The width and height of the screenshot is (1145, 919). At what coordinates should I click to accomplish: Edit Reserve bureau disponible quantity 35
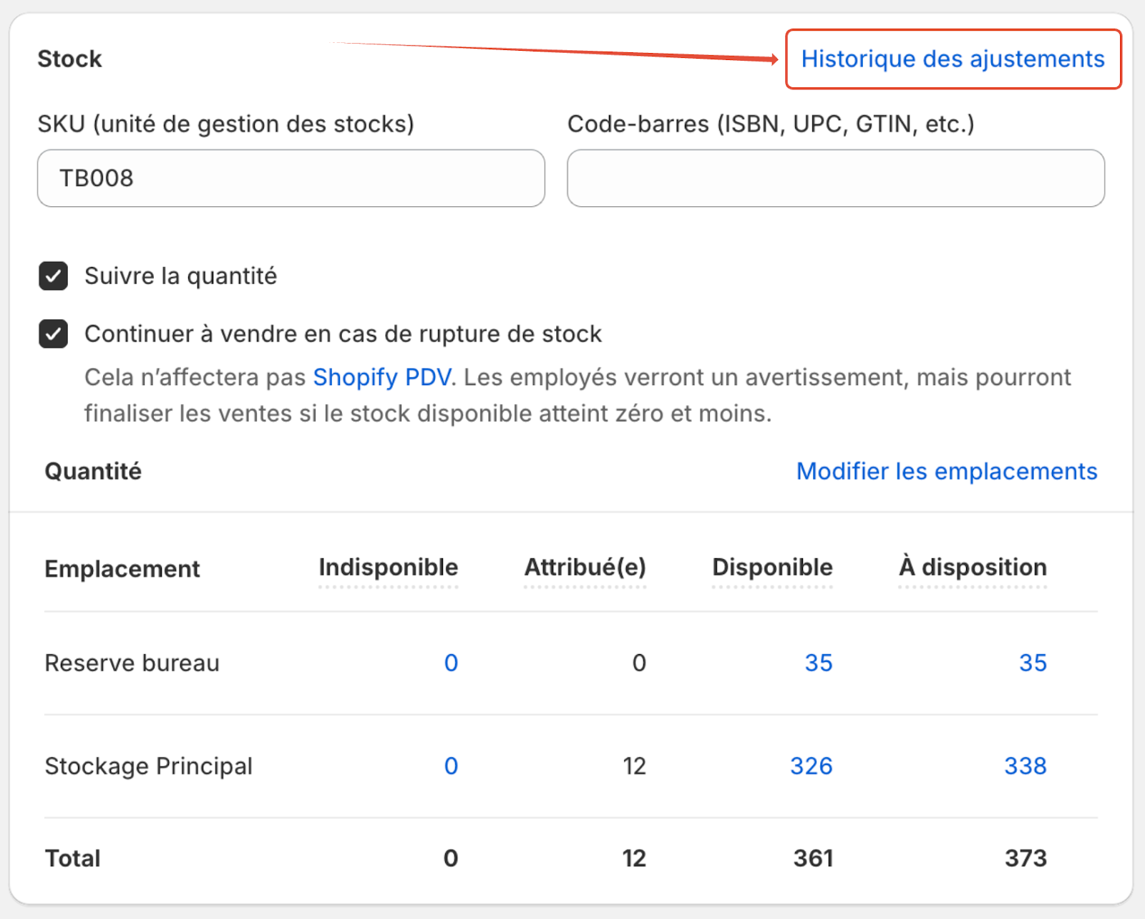click(x=819, y=663)
